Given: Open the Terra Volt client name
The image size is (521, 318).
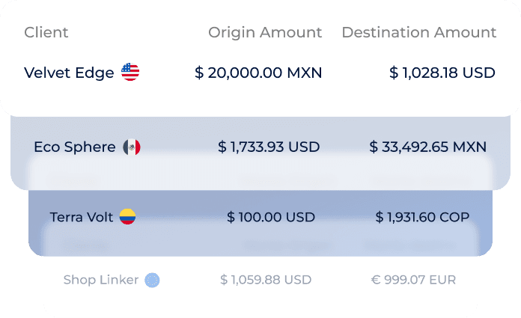Looking at the screenshot, I should [82, 217].
